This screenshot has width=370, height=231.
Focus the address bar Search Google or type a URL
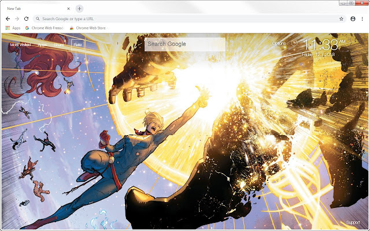click(x=189, y=19)
